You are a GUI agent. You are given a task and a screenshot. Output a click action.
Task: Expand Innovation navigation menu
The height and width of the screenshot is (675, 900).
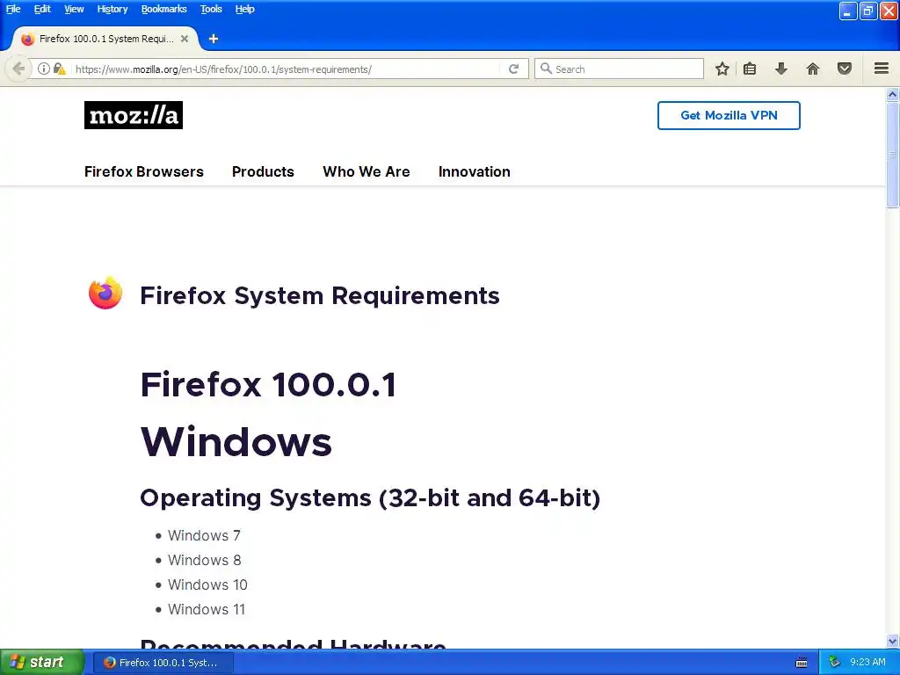pos(474,171)
